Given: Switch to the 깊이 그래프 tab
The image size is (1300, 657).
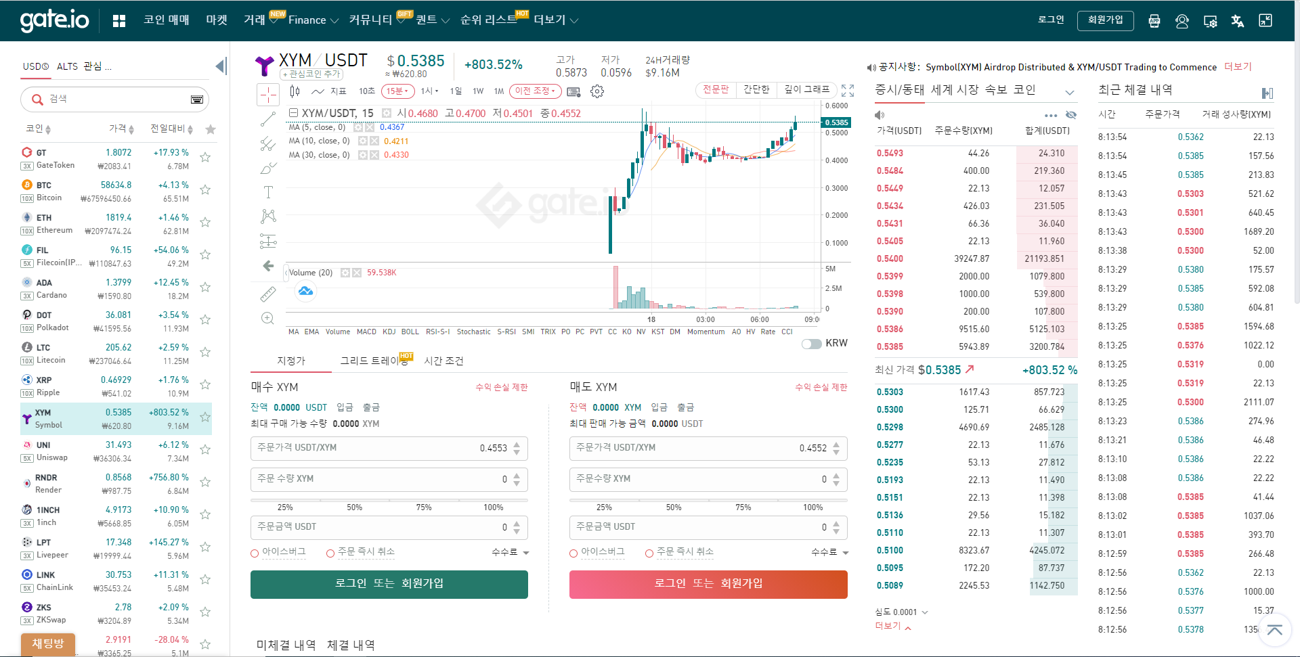Looking at the screenshot, I should coord(806,89).
